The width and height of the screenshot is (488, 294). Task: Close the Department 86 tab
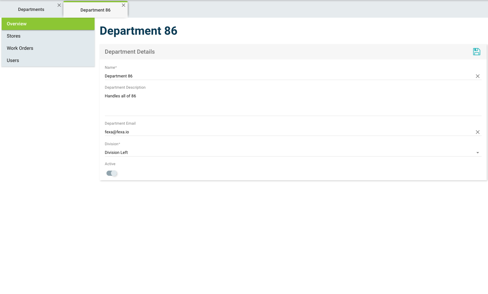pos(124,5)
